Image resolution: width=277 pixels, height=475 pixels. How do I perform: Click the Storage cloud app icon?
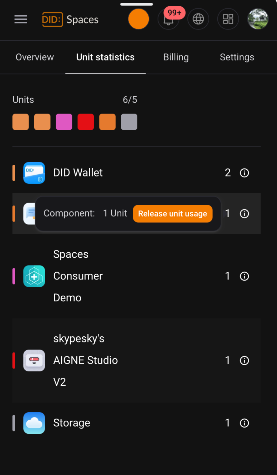34,423
